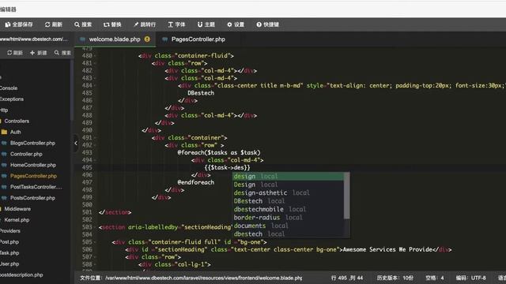
Task: Change encoding via 编码: UTF-8 in status bar
Action: (x=471, y=278)
